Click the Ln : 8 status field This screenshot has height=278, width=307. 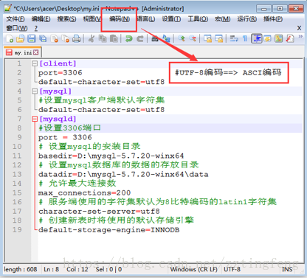tap(51, 269)
